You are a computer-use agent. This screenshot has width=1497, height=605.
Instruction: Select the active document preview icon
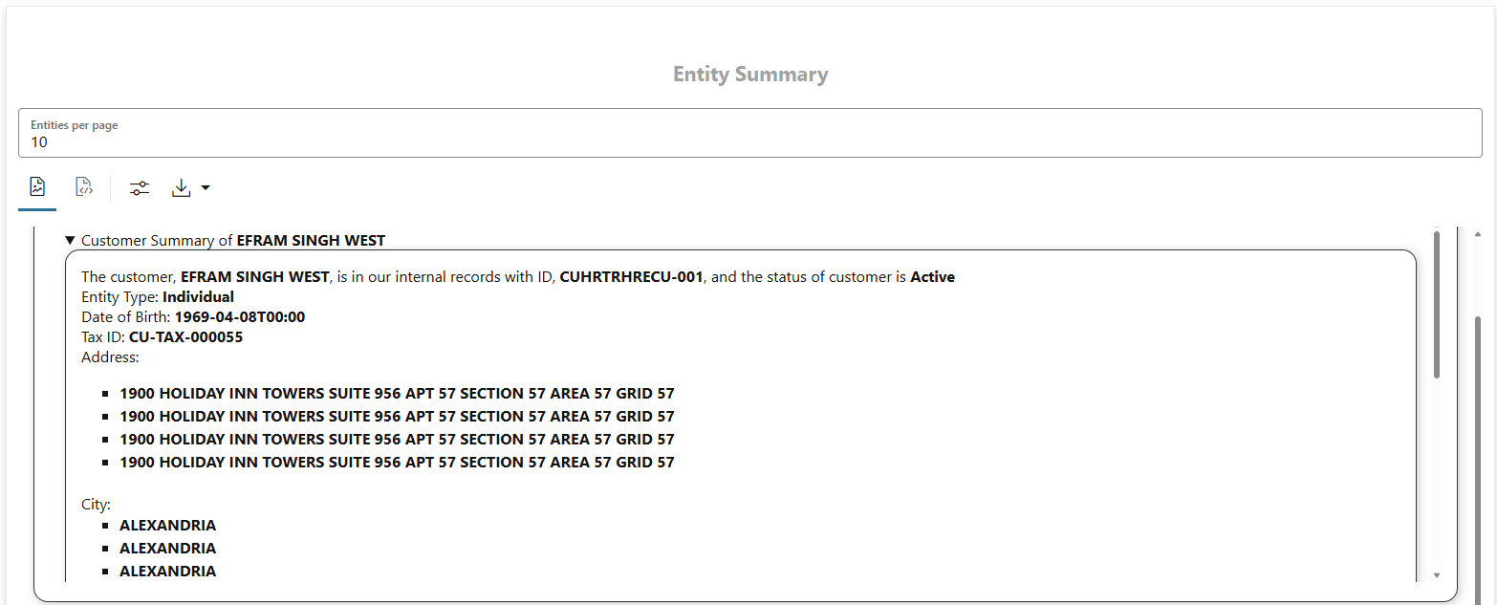pyautogui.click(x=36, y=186)
